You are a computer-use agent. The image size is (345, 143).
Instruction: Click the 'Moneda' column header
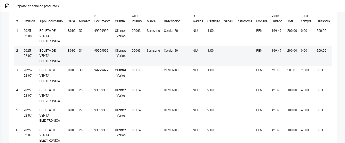(262, 21)
